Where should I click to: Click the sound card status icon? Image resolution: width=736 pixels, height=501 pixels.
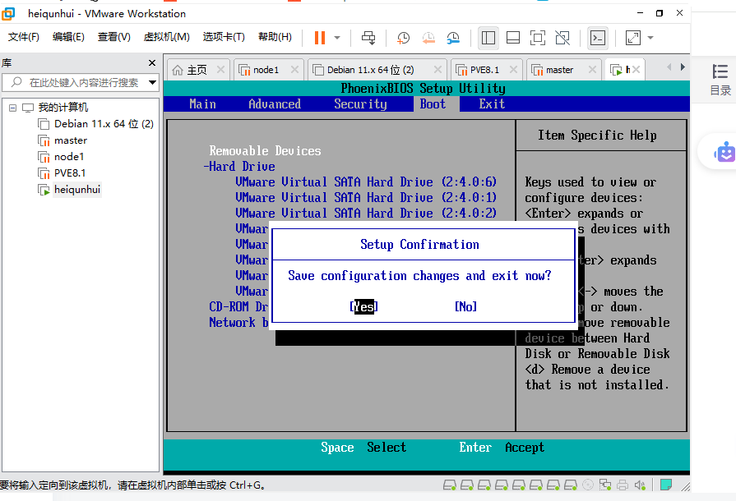tap(640, 485)
